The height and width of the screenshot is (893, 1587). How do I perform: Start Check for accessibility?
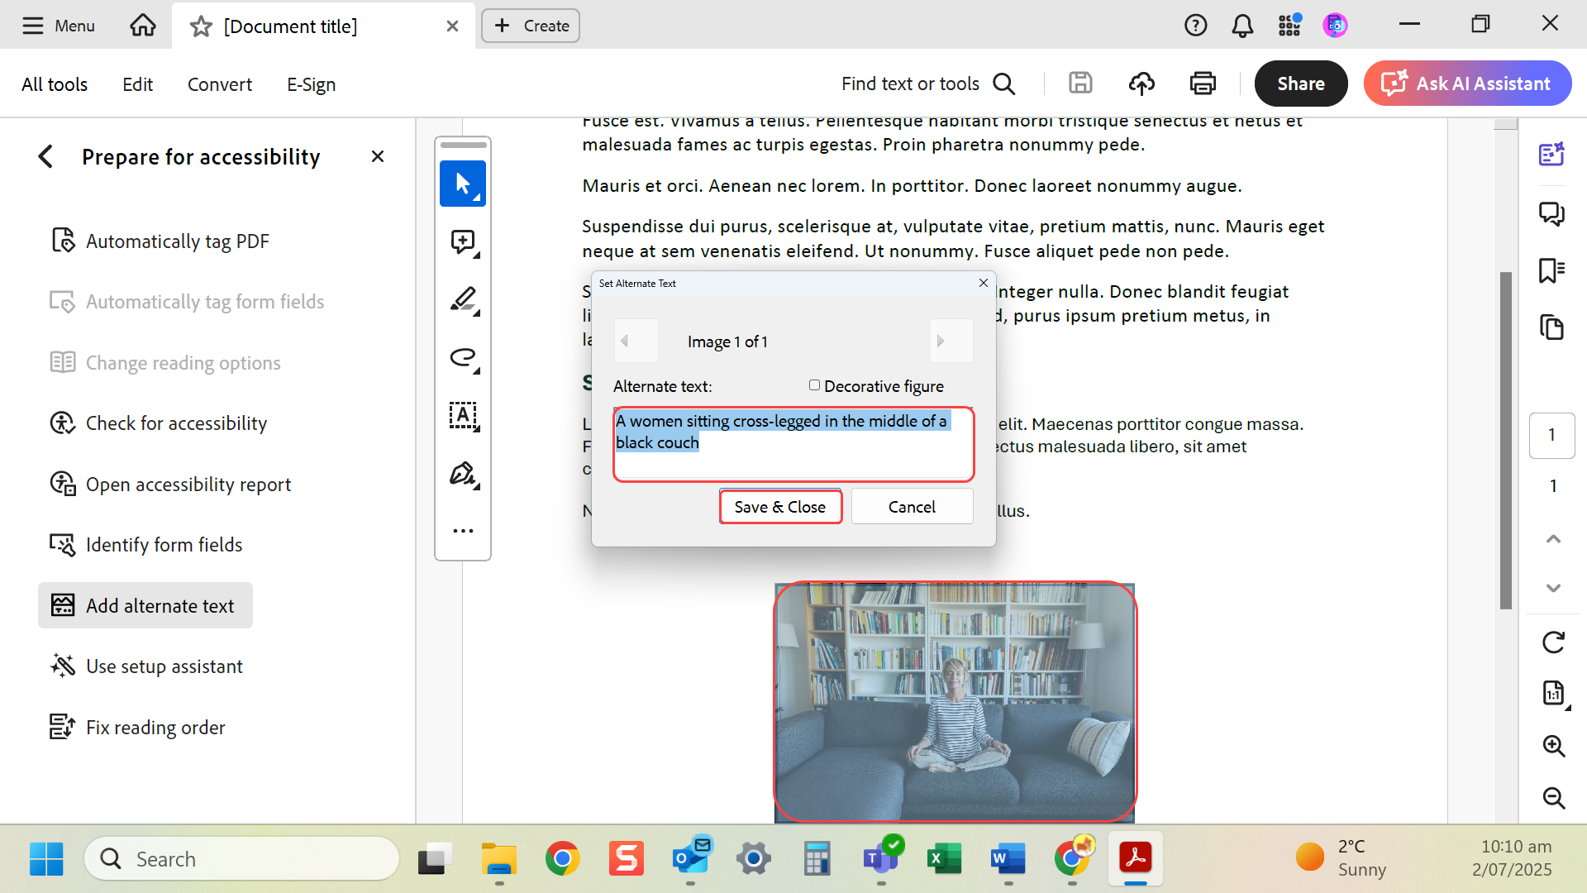(159, 423)
